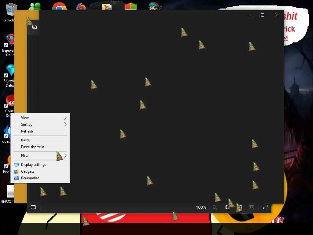Open the Photos gallery icon in viewer
This screenshot has height=235, width=313.
pyautogui.click(x=34, y=27)
